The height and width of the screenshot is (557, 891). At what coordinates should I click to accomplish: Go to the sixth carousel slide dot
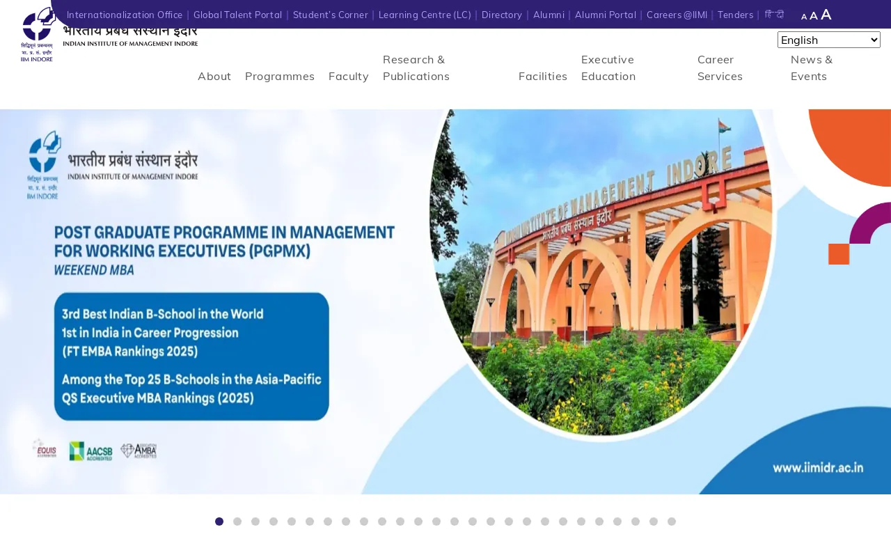310,521
